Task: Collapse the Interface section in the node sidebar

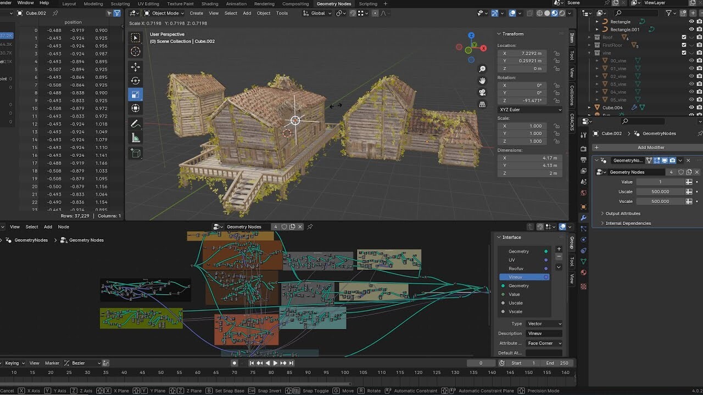Action: 499,237
